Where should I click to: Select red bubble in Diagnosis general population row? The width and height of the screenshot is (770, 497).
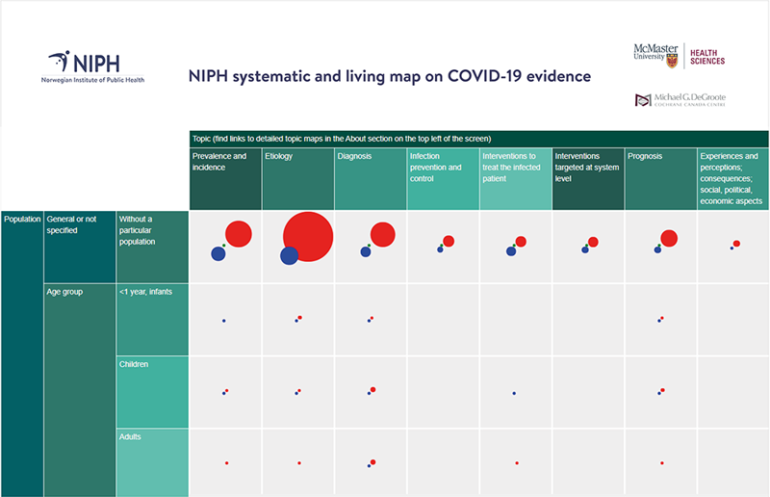coord(382,235)
